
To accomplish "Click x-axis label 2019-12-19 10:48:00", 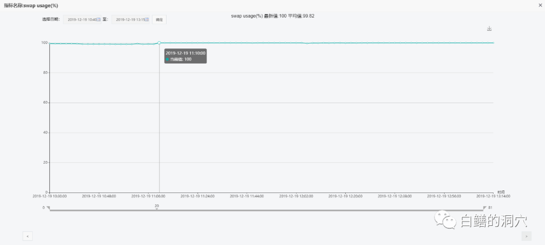I will 99,197.
